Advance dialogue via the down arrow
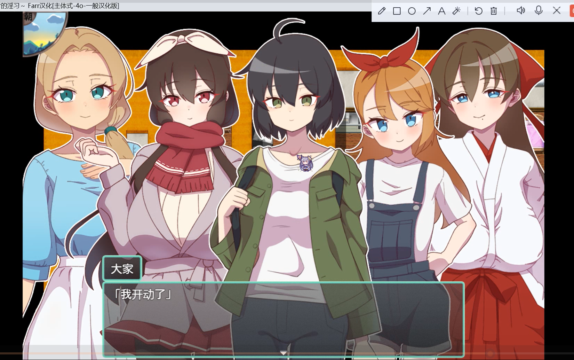Image resolution: width=574 pixels, height=360 pixels. point(284,353)
